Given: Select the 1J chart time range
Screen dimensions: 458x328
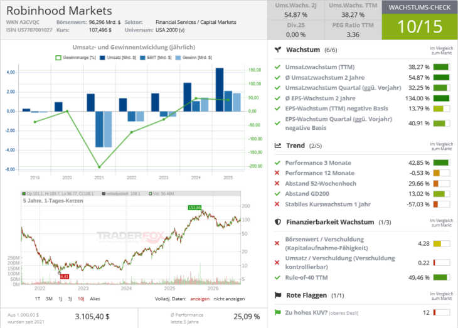Looking at the screenshot, I should (x=60, y=299).
